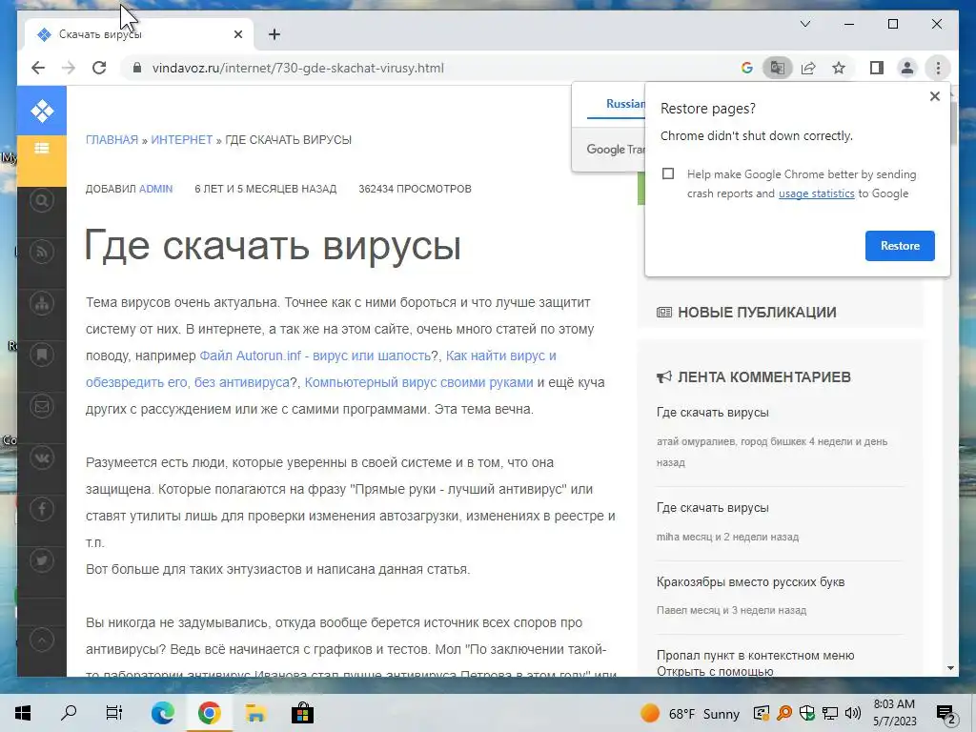Open the usage statistics link

click(x=816, y=193)
